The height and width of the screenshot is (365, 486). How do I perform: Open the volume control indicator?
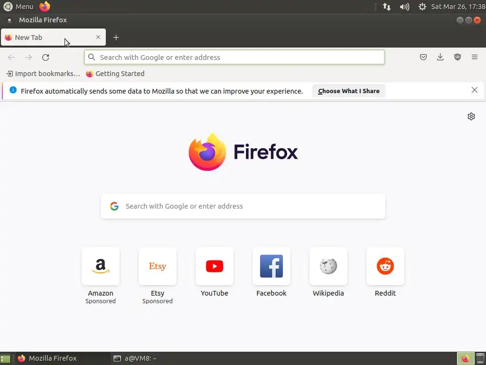[x=404, y=7]
